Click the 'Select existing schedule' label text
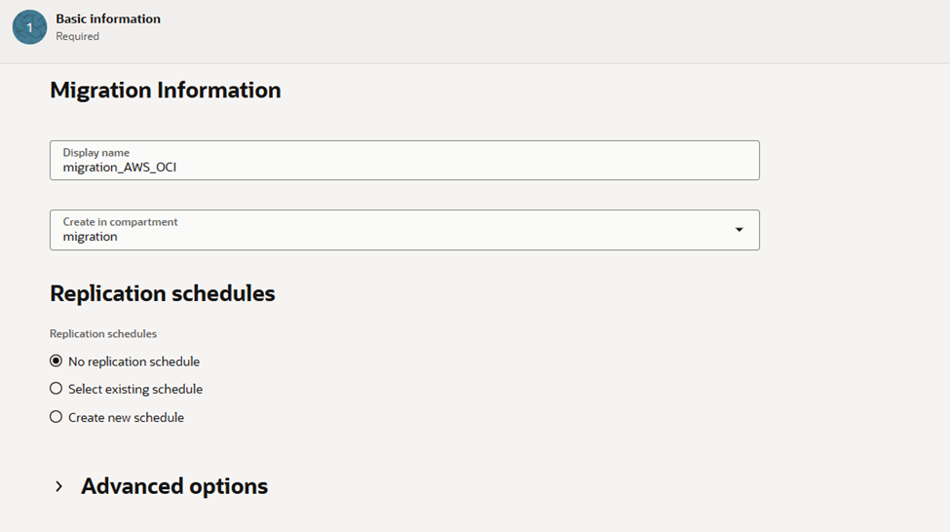The height and width of the screenshot is (532, 950). [135, 389]
